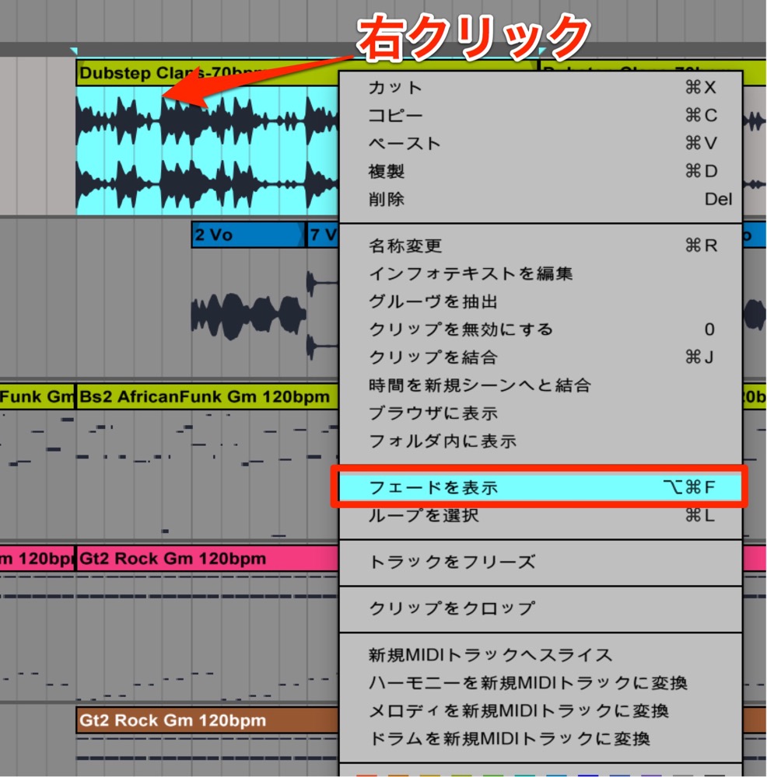Select クリップを結合

tap(541, 357)
